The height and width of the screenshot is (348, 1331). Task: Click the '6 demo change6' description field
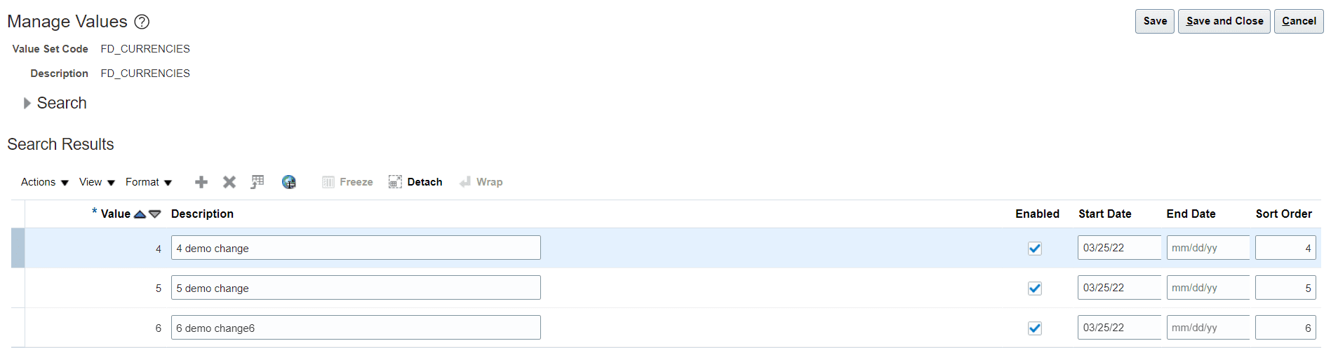(x=356, y=328)
